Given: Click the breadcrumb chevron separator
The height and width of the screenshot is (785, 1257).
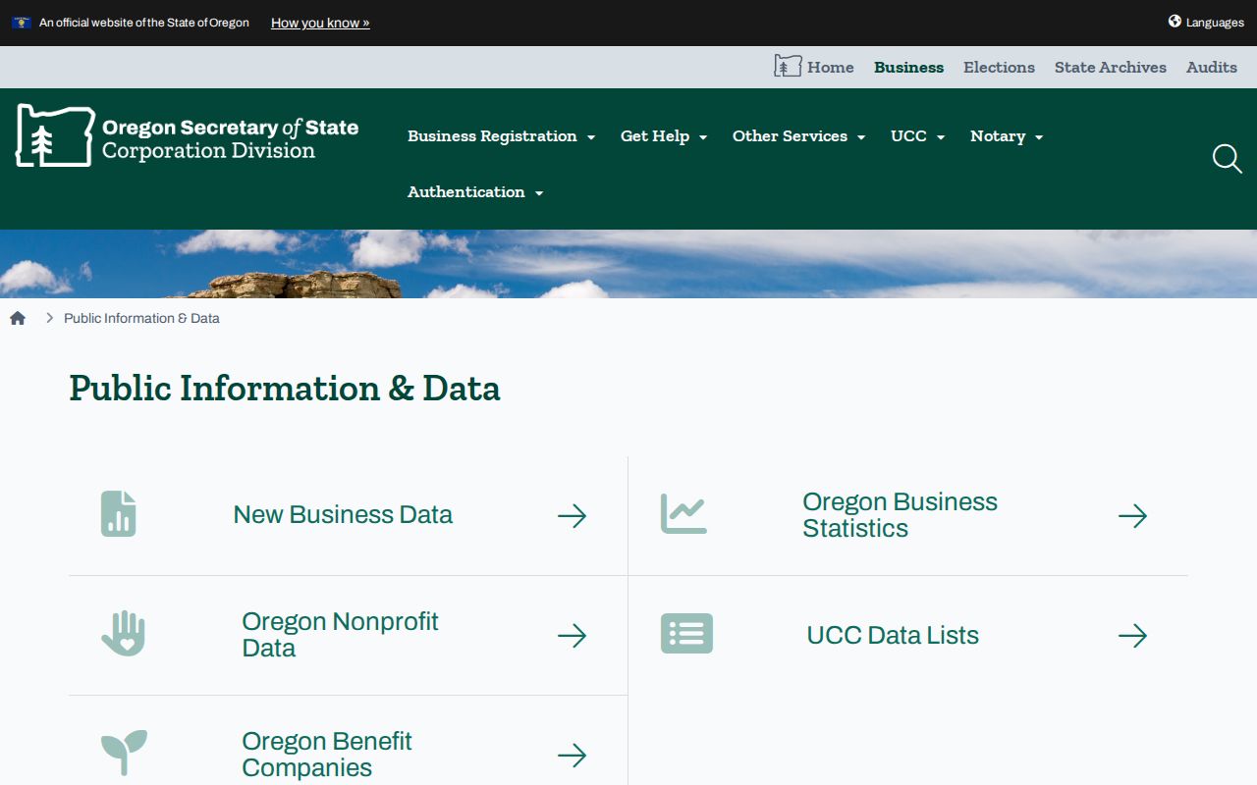Looking at the screenshot, I should [49, 318].
